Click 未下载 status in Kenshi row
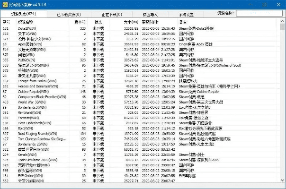Image resolution: width=286 pixels, height=189 pixels. point(98,155)
